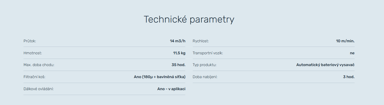Viewport: 384px width, 105px height.
Task: Click the Typ produktu label
Action: (x=205, y=65)
